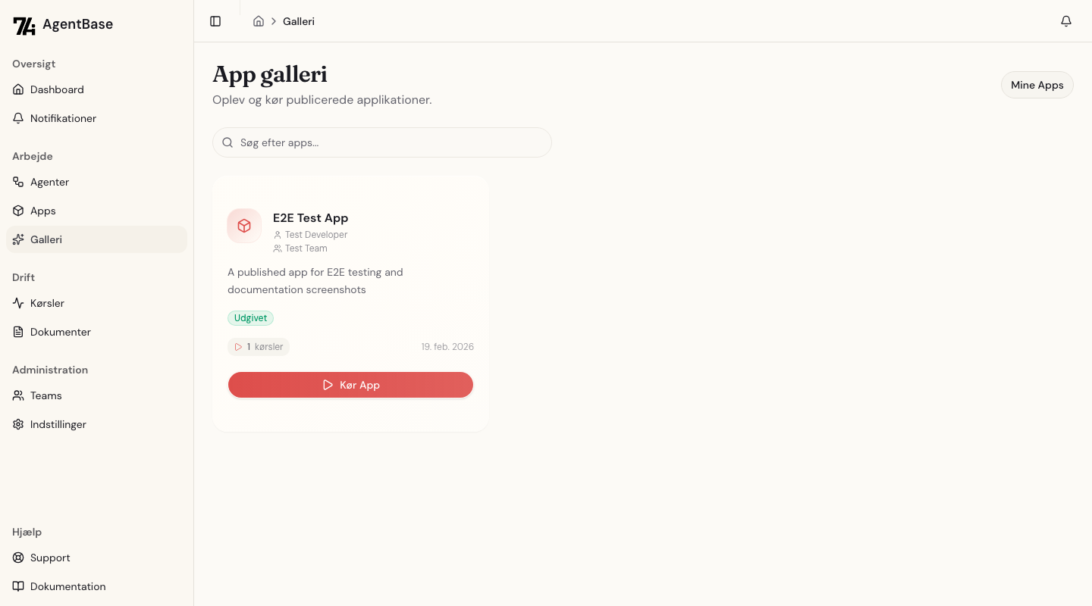
Task: Toggle the sidebar collapse control
Action: tap(215, 20)
